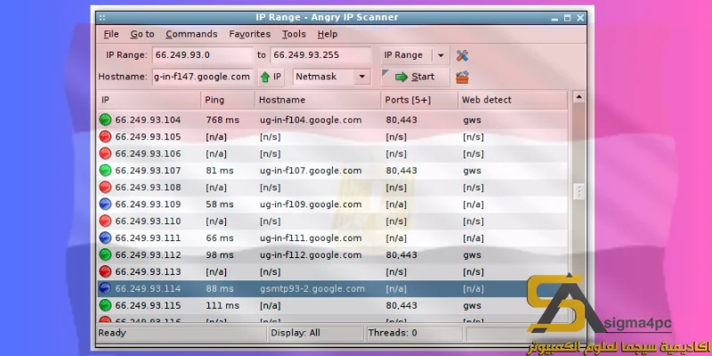
Task: Click the vertical scrollbar thumb
Action: tap(578, 191)
